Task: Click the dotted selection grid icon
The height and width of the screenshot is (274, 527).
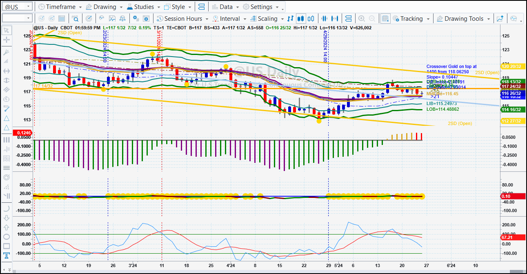Action: pyautogui.click(x=385, y=19)
